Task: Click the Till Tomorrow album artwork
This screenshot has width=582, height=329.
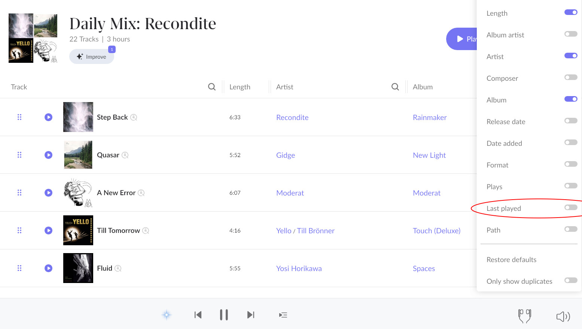Action: 78,230
